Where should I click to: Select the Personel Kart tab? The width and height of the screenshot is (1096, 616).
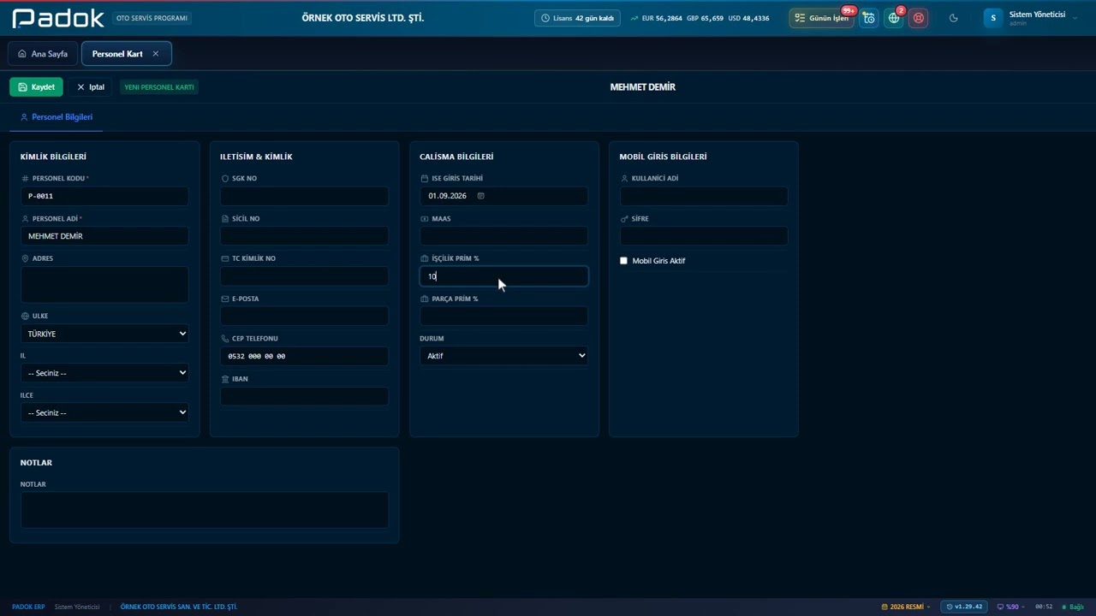coord(118,54)
